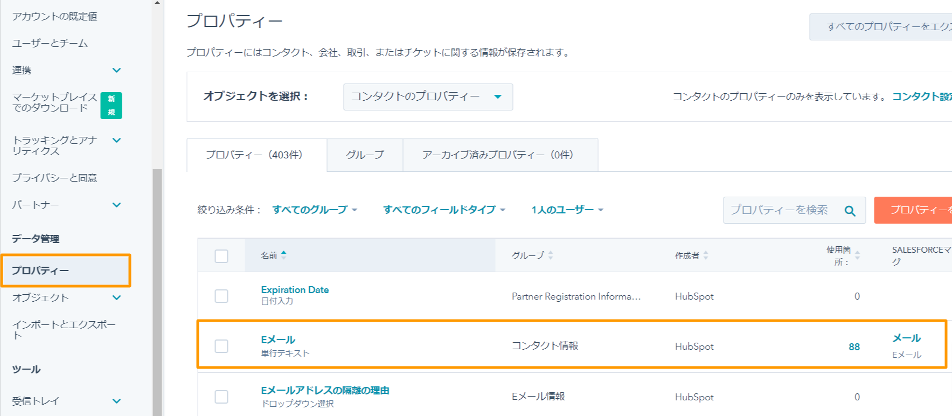Click the 新規 badge beside マーケットプレイス

(111, 105)
